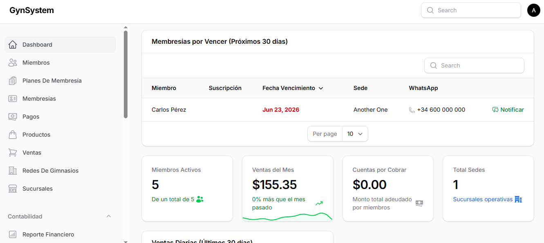Focus the top header Search field
Screen dimensions: 544x243
[471, 10]
